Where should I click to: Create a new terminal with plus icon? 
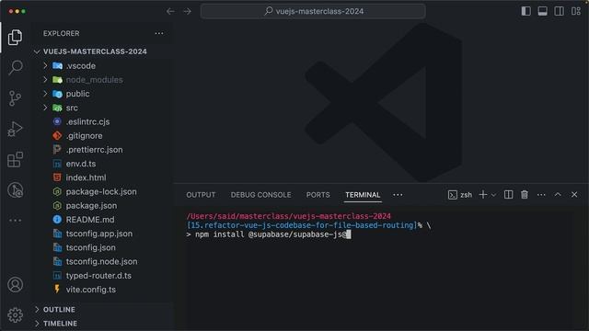[x=483, y=194]
